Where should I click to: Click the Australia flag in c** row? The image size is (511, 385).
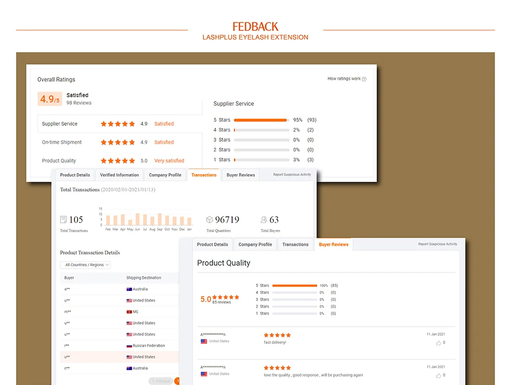129,368
